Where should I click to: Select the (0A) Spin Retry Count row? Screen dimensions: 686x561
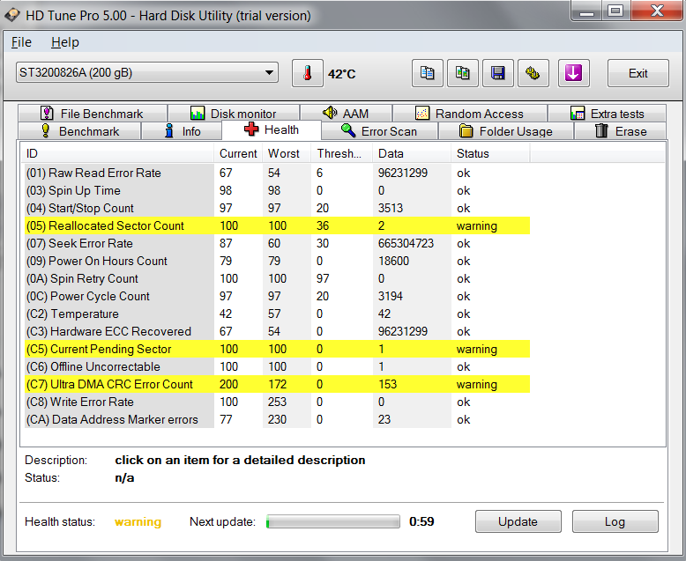pyautogui.click(x=277, y=279)
